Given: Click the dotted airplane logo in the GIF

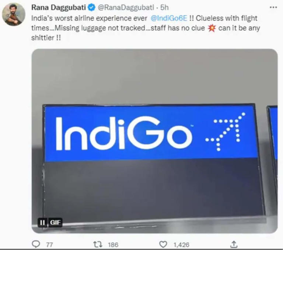Looking at the screenshot, I should [226, 132].
